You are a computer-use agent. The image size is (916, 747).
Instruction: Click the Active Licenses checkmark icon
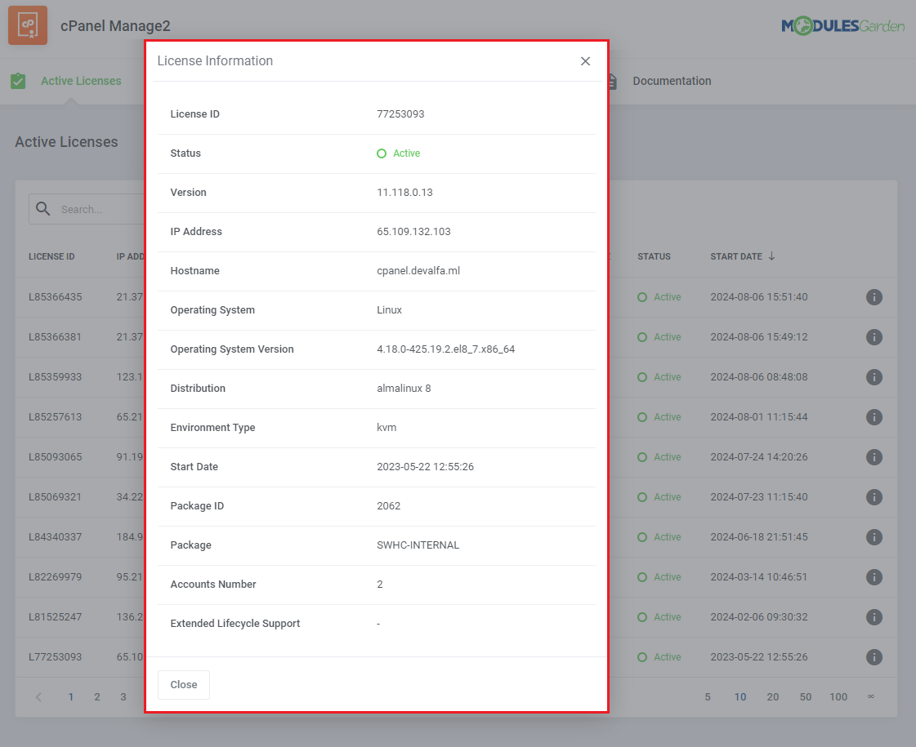18,81
